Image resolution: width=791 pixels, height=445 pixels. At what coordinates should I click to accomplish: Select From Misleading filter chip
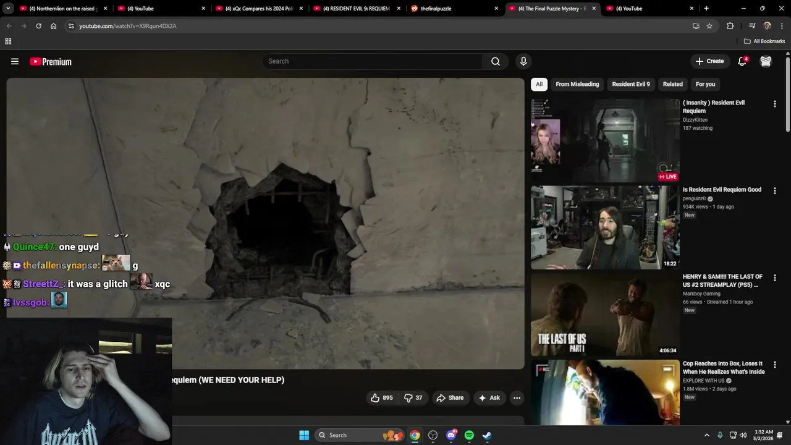click(577, 84)
